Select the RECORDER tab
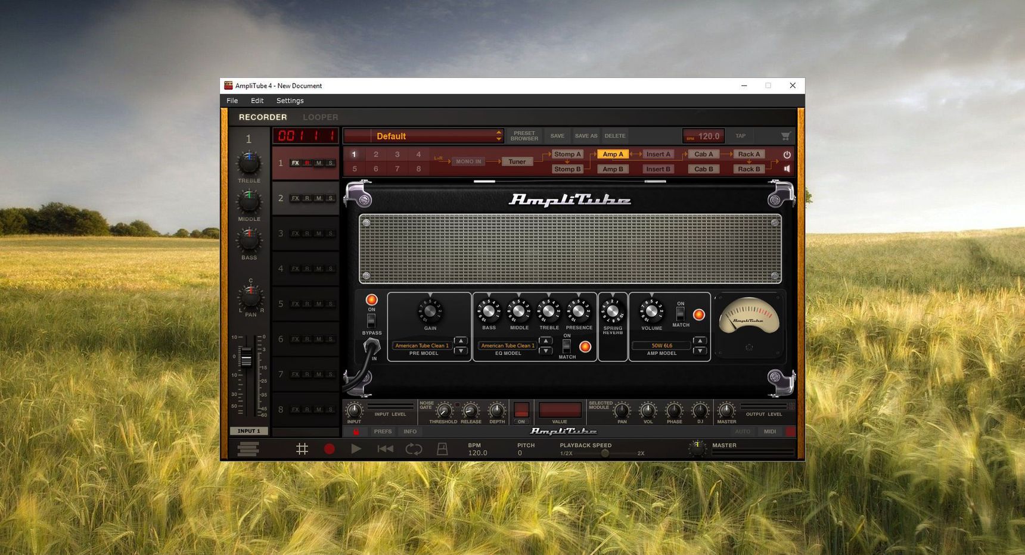Screen dimensions: 1025x555 click(x=263, y=117)
